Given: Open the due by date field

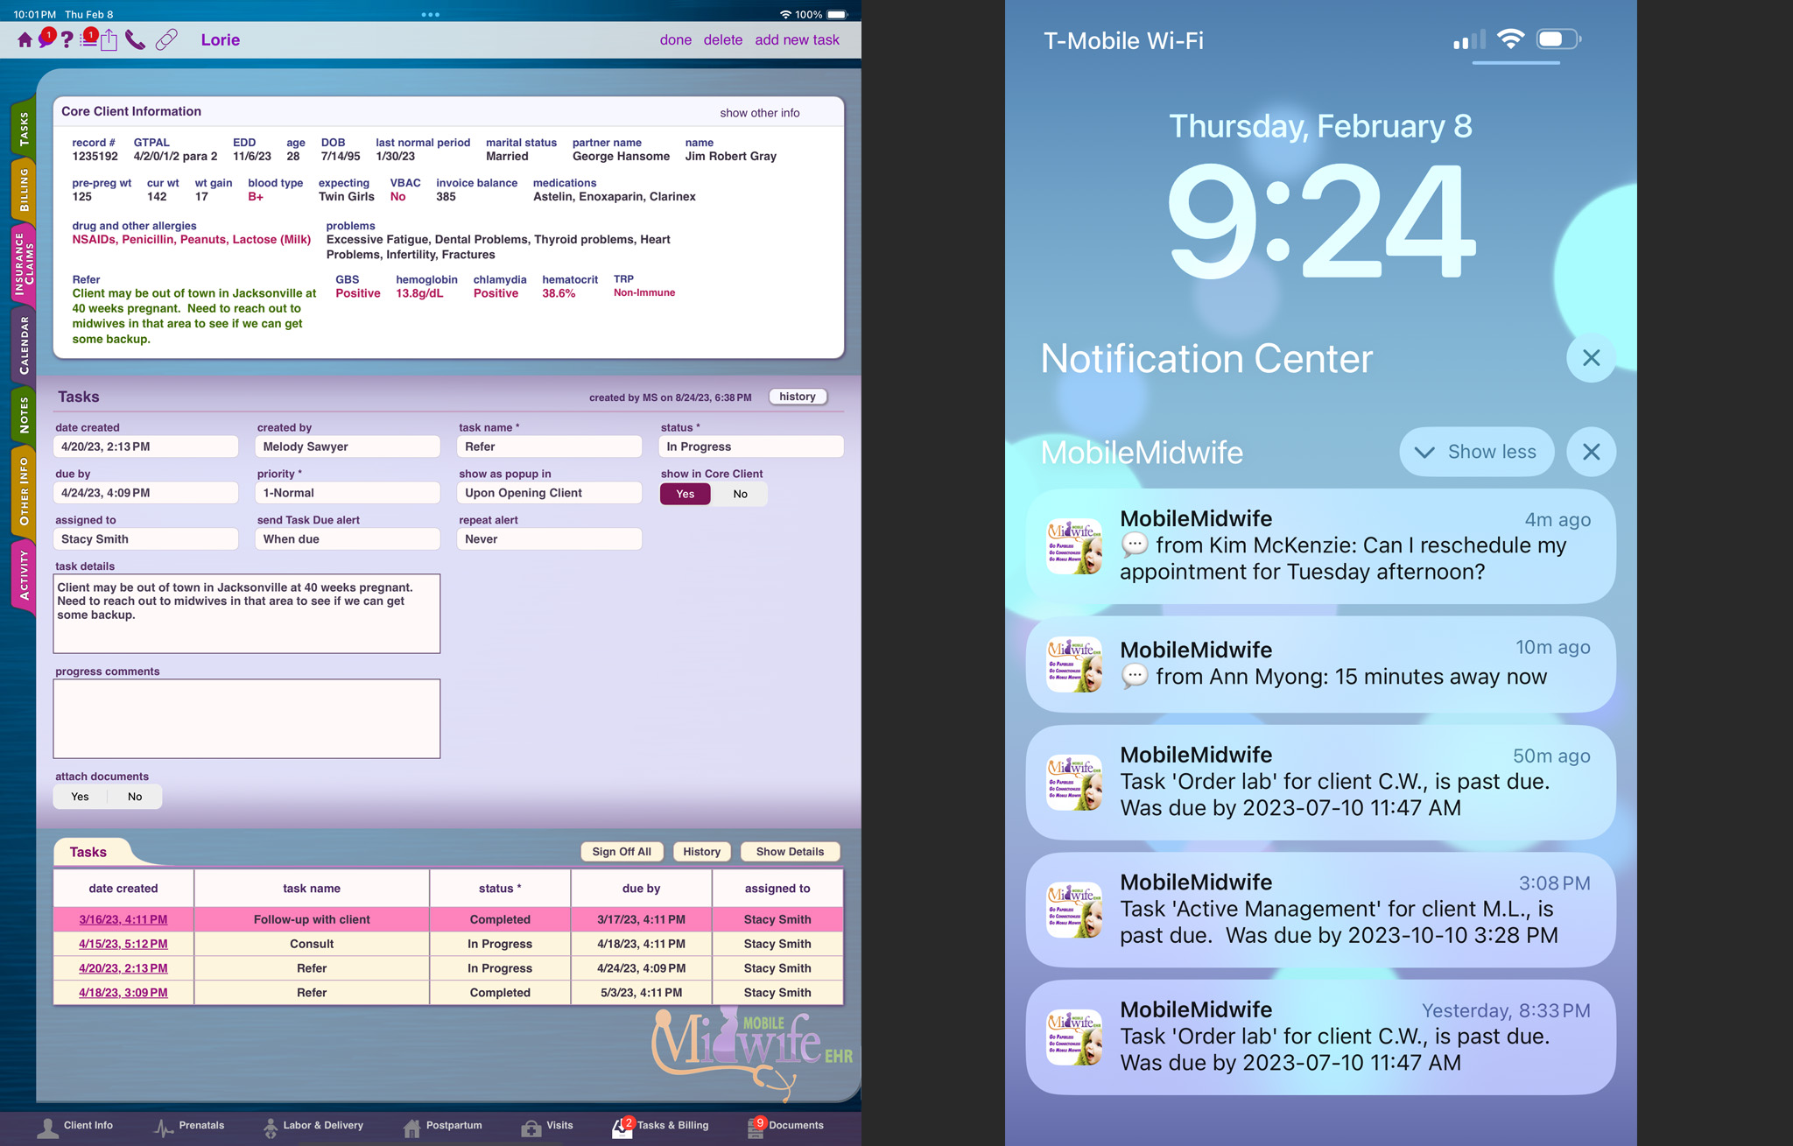Looking at the screenshot, I should 146,493.
